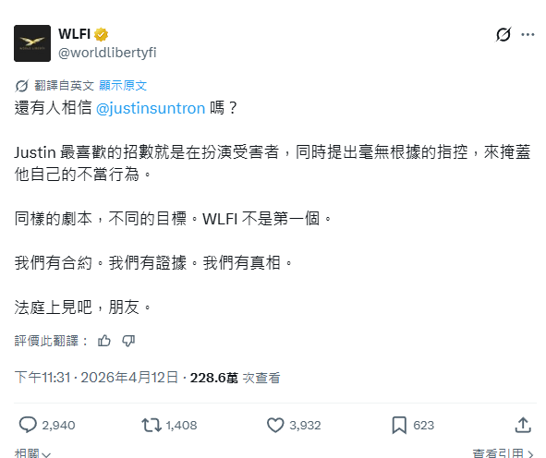Click the WLFI profile avatar
Screen dimensions: 546x458
32,43
